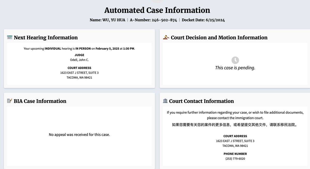Click the English contact instructions paragraph

pyautogui.click(x=235, y=115)
